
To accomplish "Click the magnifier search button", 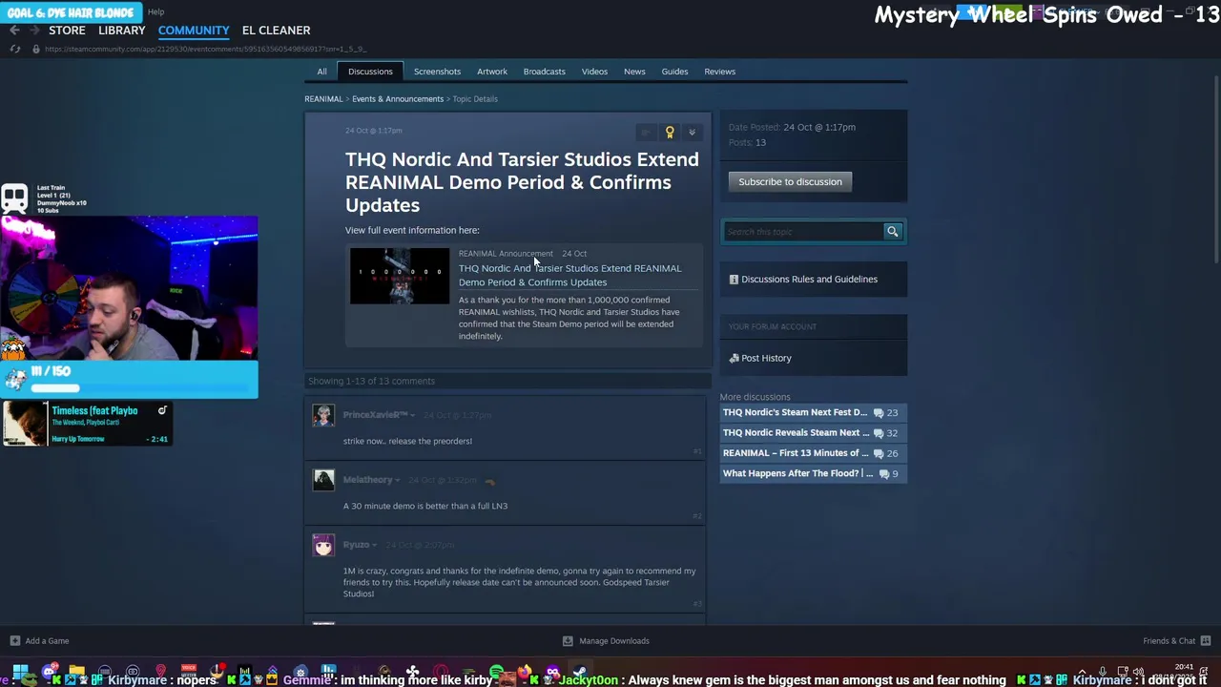I will coord(893,231).
